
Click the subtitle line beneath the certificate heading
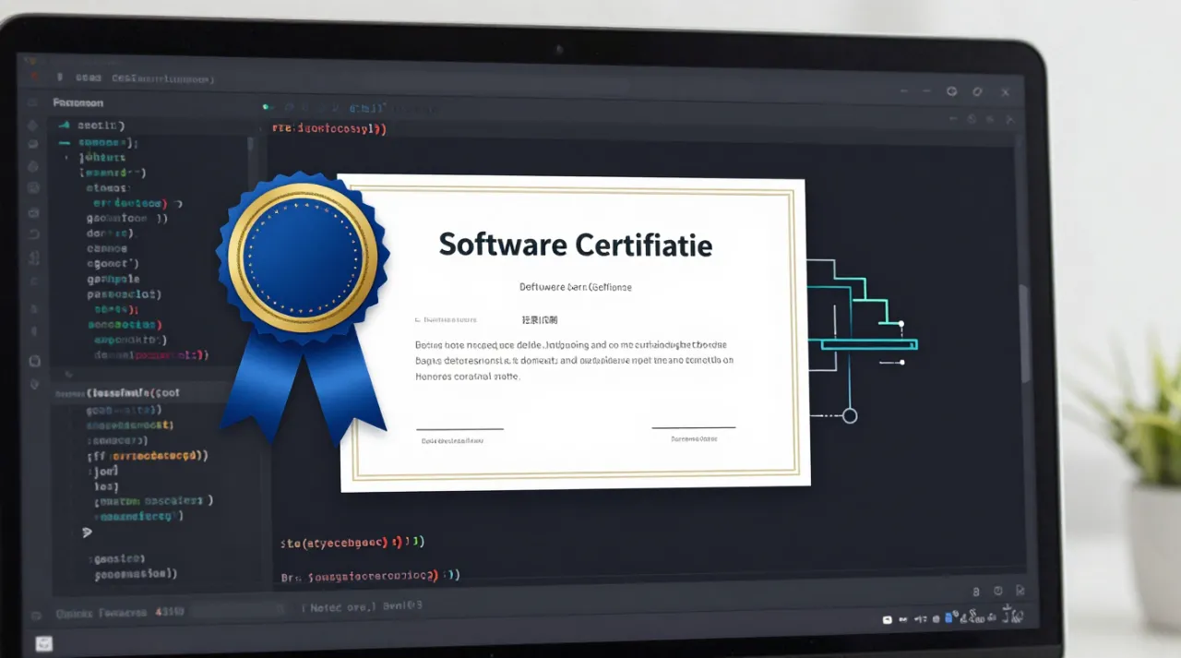click(575, 287)
